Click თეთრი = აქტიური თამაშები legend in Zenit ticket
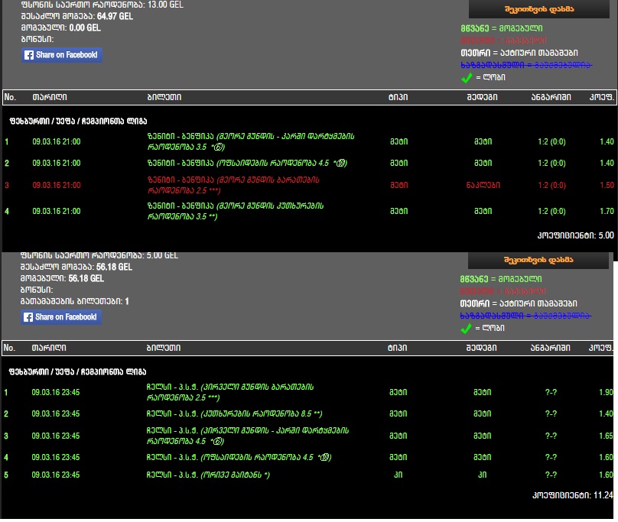This screenshot has height=522, width=618. tap(519, 53)
